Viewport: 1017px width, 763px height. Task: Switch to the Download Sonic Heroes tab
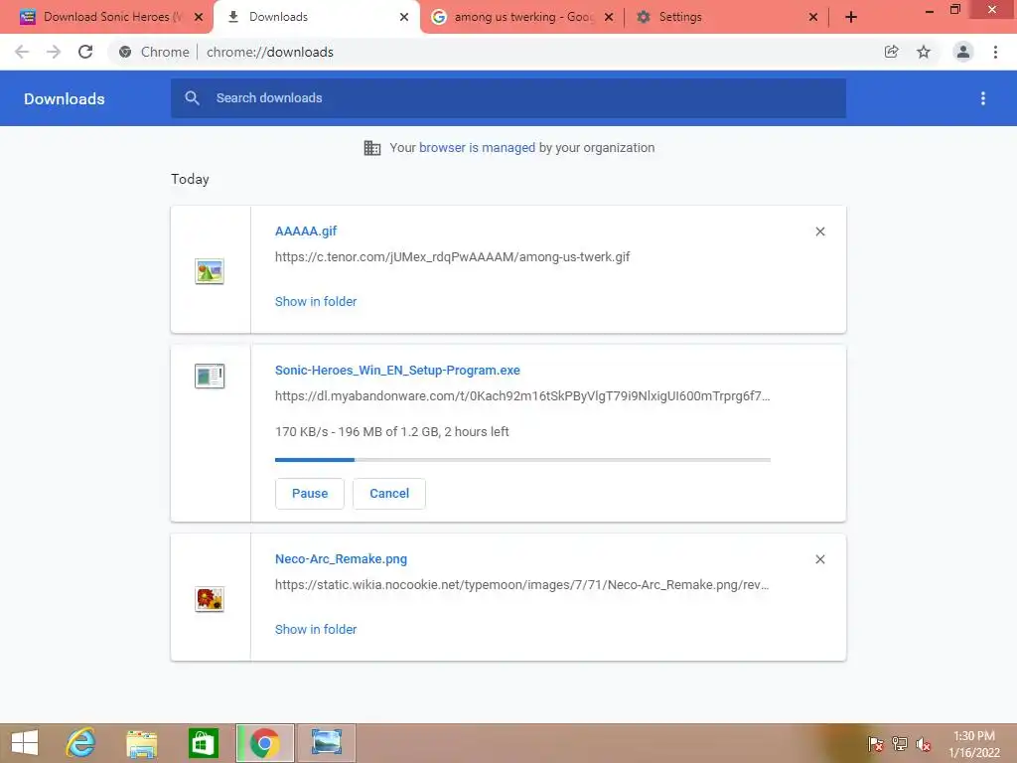click(x=112, y=17)
